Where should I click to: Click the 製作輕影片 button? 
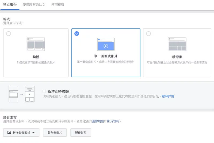pos(55,133)
